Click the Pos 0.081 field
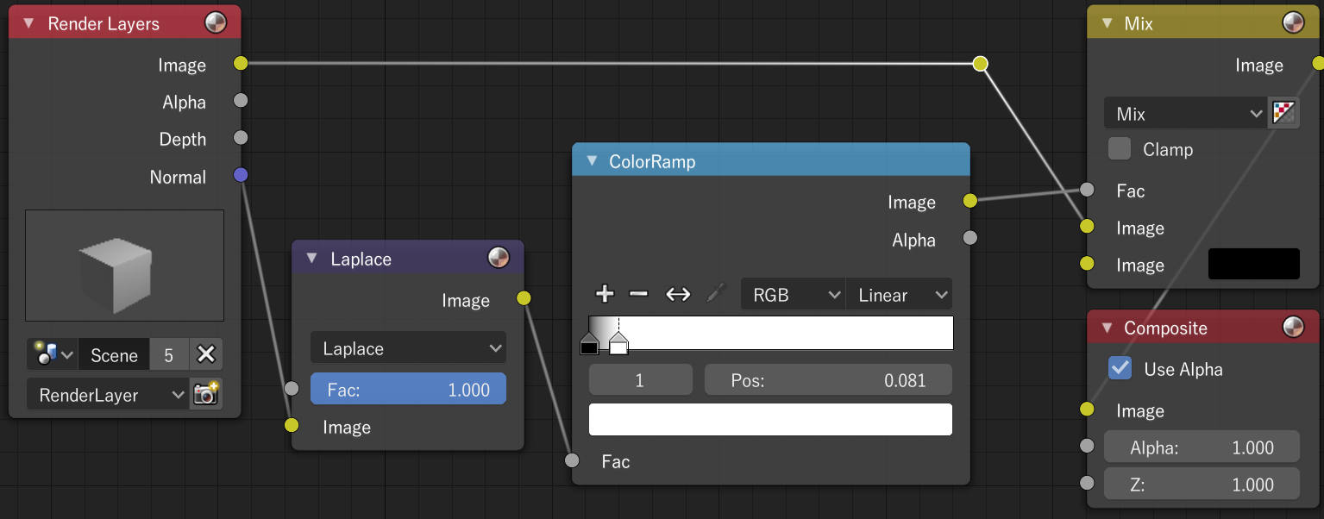This screenshot has width=1324, height=519. [828, 379]
